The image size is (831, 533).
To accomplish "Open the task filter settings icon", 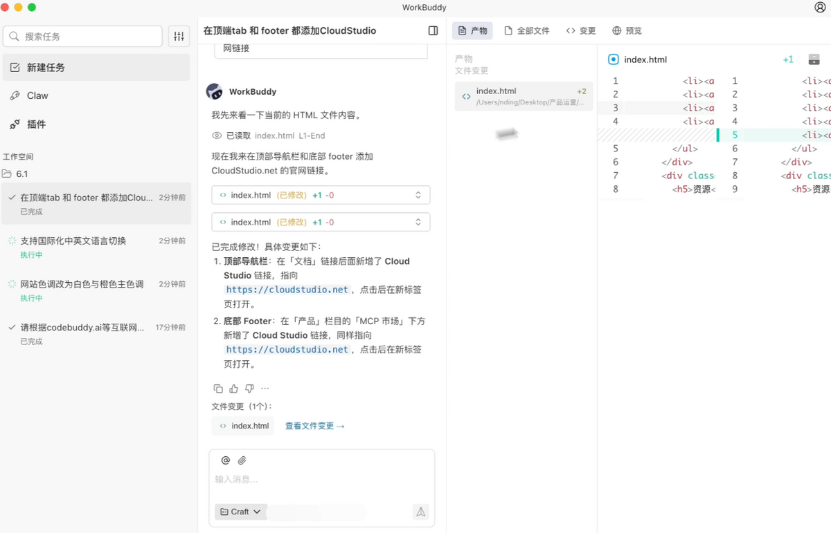I will (179, 37).
